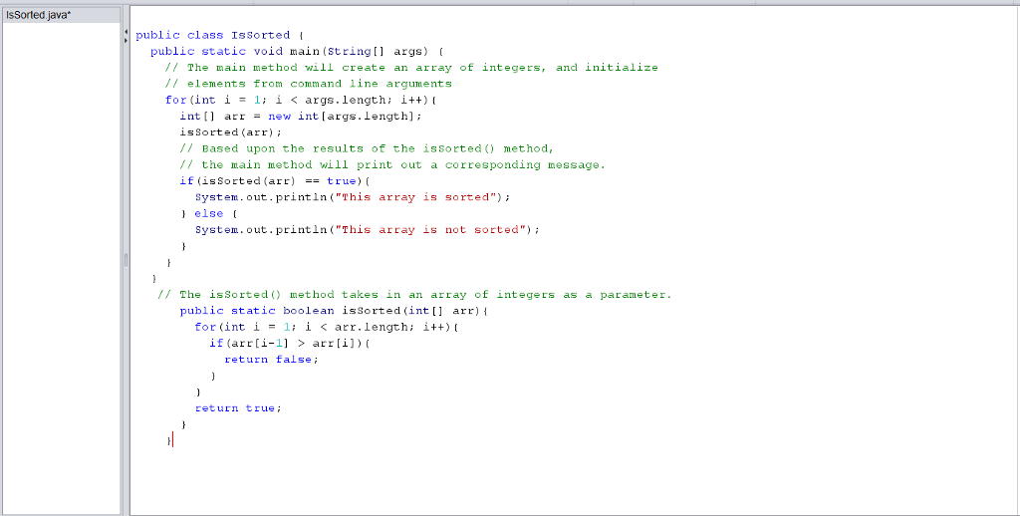1020x516 pixels.
Task: Click the comment starting '// The main method will create'
Action: tap(411, 68)
